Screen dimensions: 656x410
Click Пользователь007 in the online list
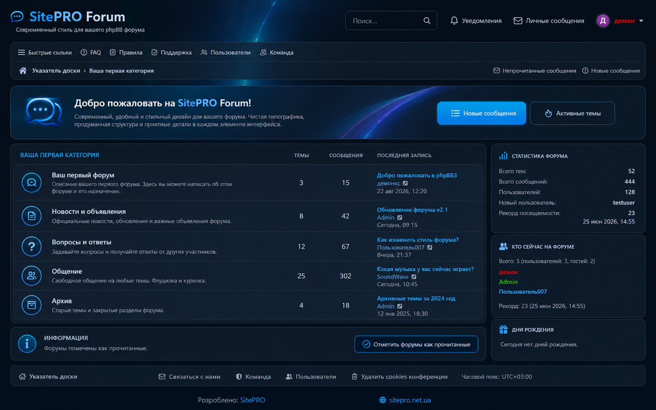tap(523, 291)
